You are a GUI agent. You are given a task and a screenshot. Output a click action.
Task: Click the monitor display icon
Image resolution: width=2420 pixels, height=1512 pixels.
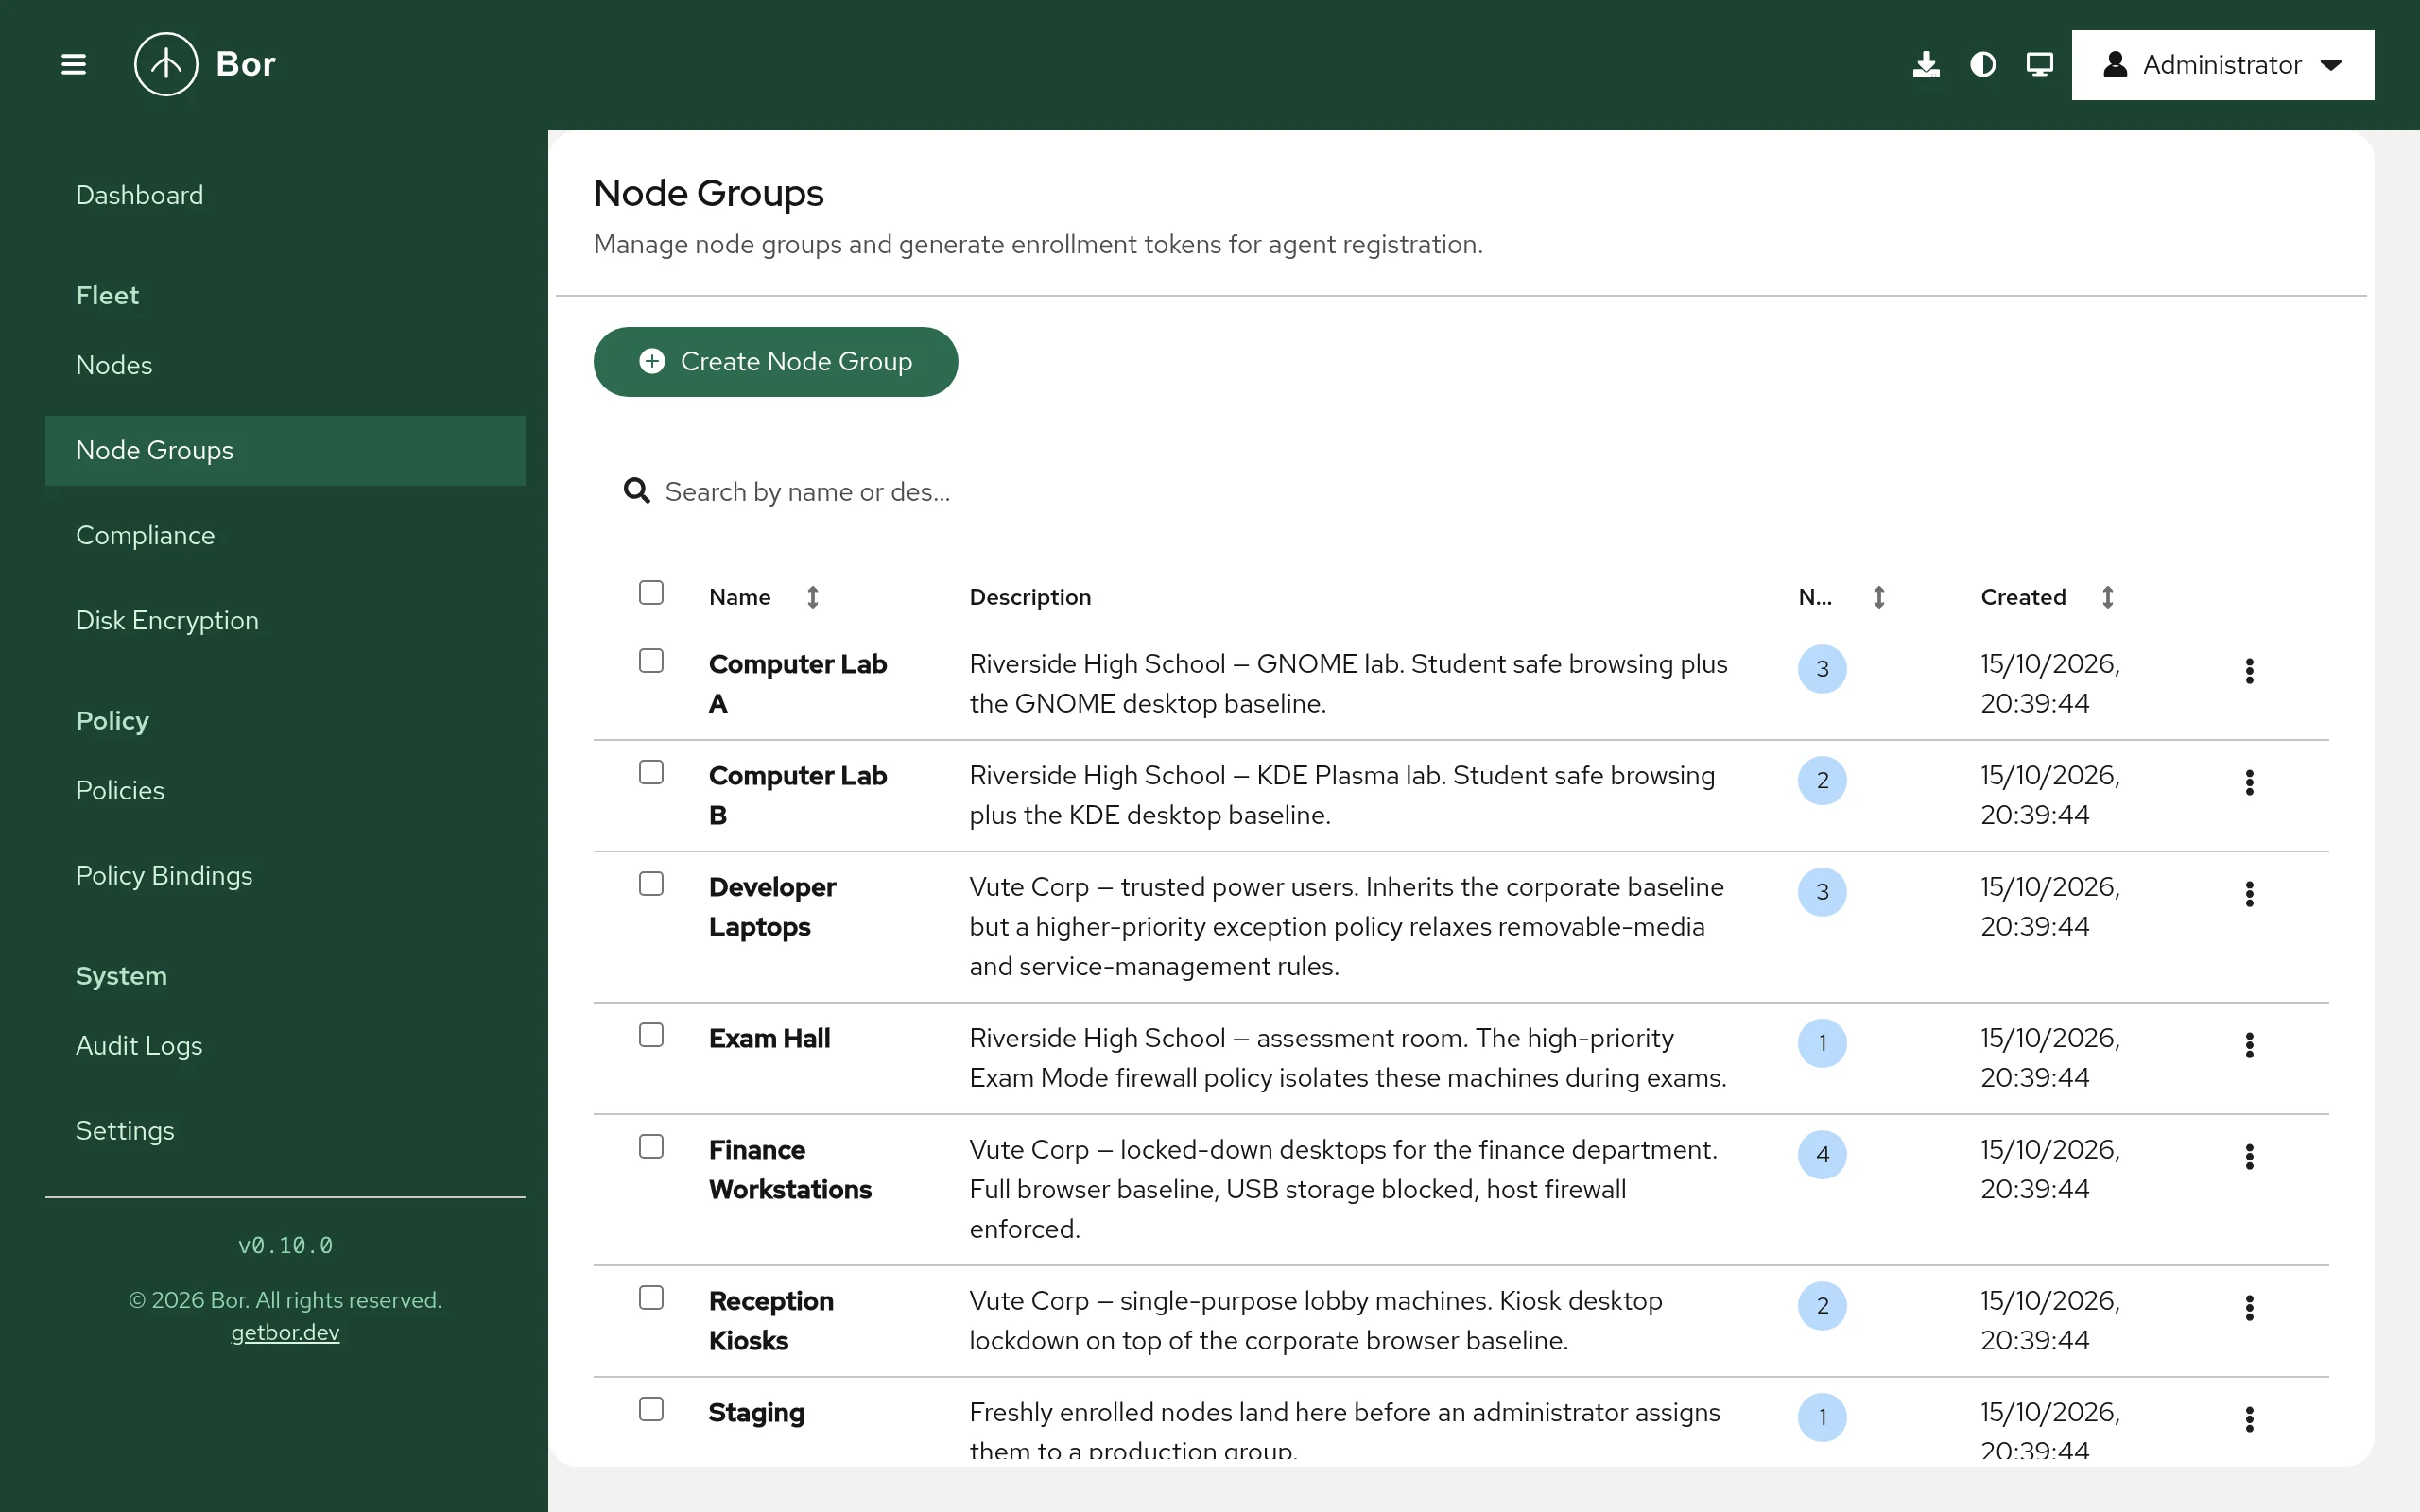click(2039, 65)
